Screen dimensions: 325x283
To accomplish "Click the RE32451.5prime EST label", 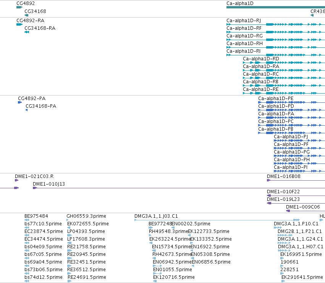I will click(x=86, y=262).
